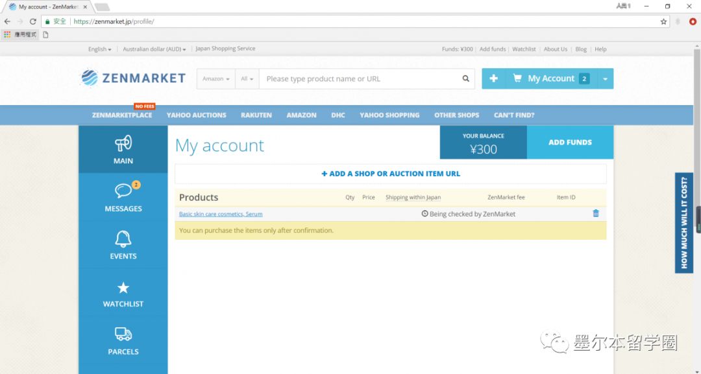Click the About Us top link
Screen dimensions: 701x374
(555, 49)
